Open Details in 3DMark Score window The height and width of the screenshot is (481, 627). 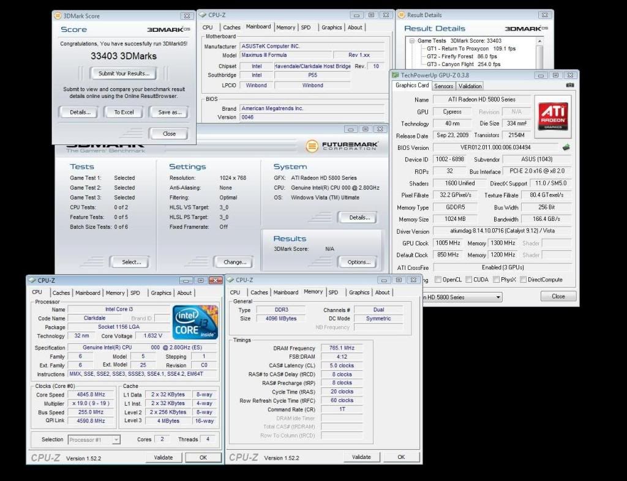(x=80, y=112)
